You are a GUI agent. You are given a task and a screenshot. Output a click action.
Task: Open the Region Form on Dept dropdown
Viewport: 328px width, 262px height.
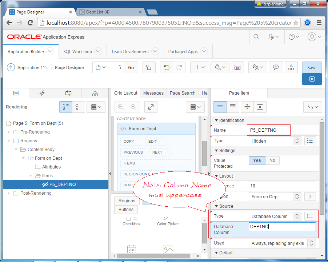pyautogui.click(x=275, y=196)
